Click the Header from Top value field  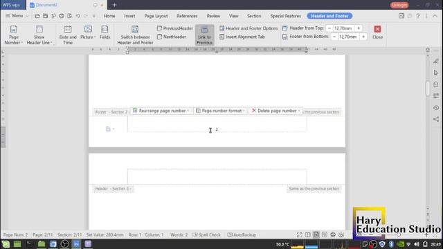pyautogui.click(x=343, y=28)
